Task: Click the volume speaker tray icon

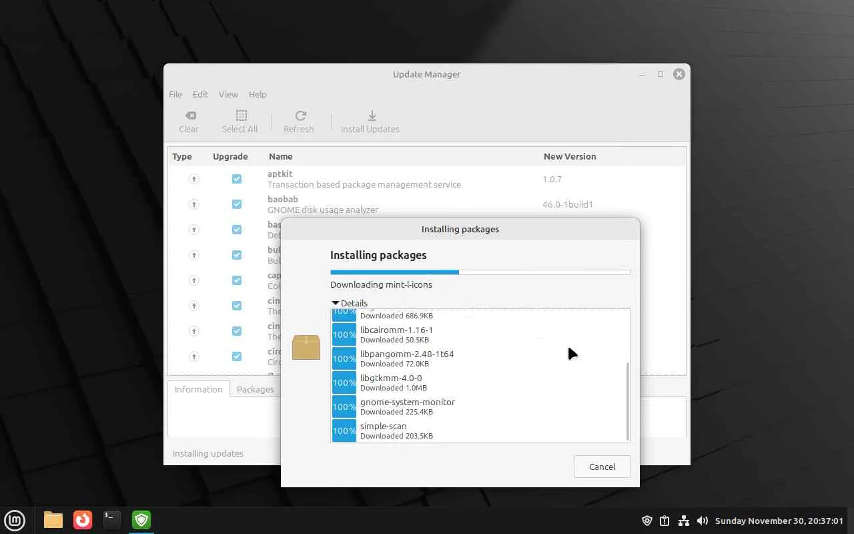Action: [x=703, y=521]
